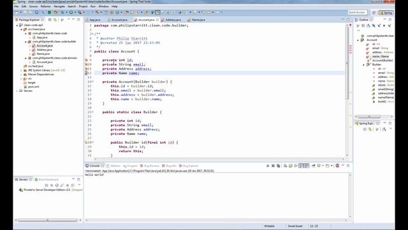Toggle Show Console When Standard Out Changes

pyautogui.click(x=302, y=165)
